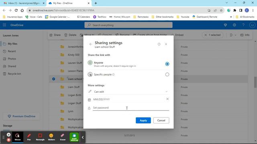The height and width of the screenshot is (144, 257).
Task: Bookmark this page with the star
Action: [x=221, y=10]
